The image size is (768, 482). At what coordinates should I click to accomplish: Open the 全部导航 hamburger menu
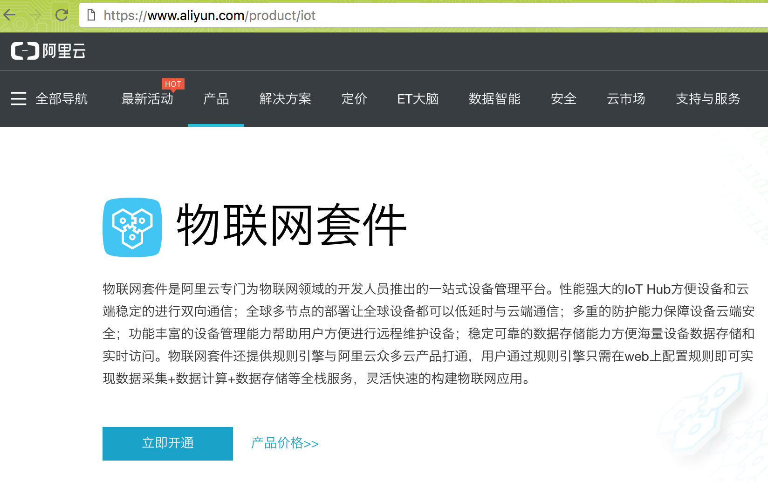19,99
